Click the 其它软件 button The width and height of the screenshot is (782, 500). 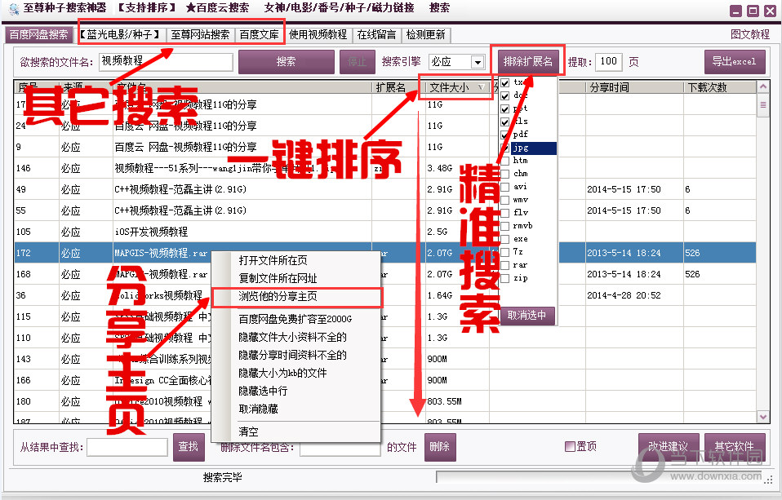coord(735,446)
